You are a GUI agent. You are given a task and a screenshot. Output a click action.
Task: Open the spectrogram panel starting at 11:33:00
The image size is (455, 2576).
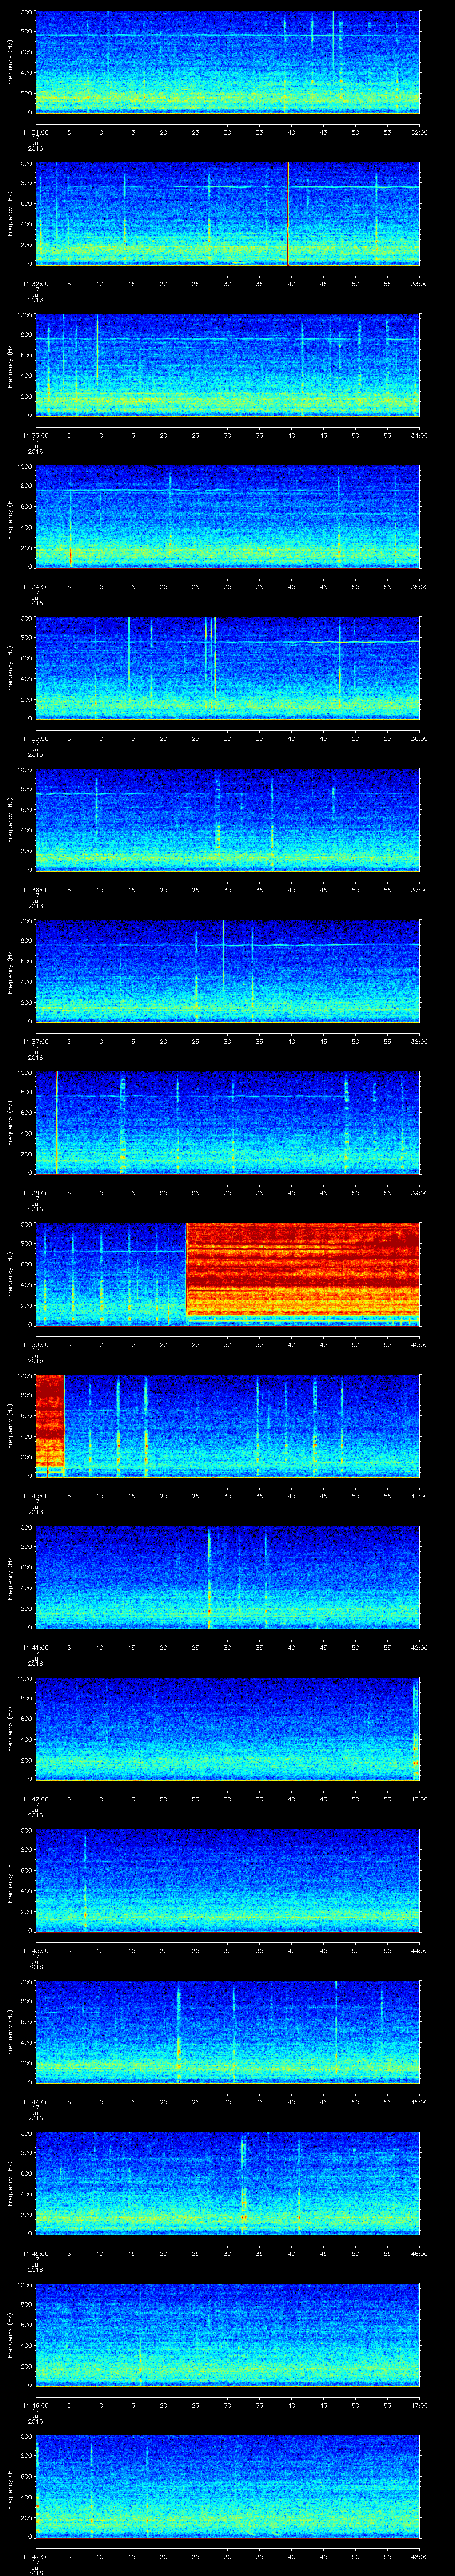(228, 365)
